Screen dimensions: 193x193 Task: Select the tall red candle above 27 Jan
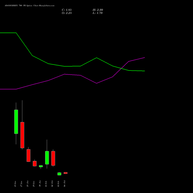click(x=22, y=135)
